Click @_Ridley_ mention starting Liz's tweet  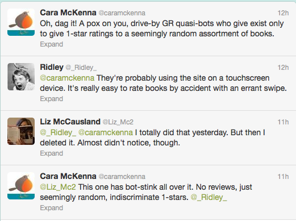[x=58, y=132]
